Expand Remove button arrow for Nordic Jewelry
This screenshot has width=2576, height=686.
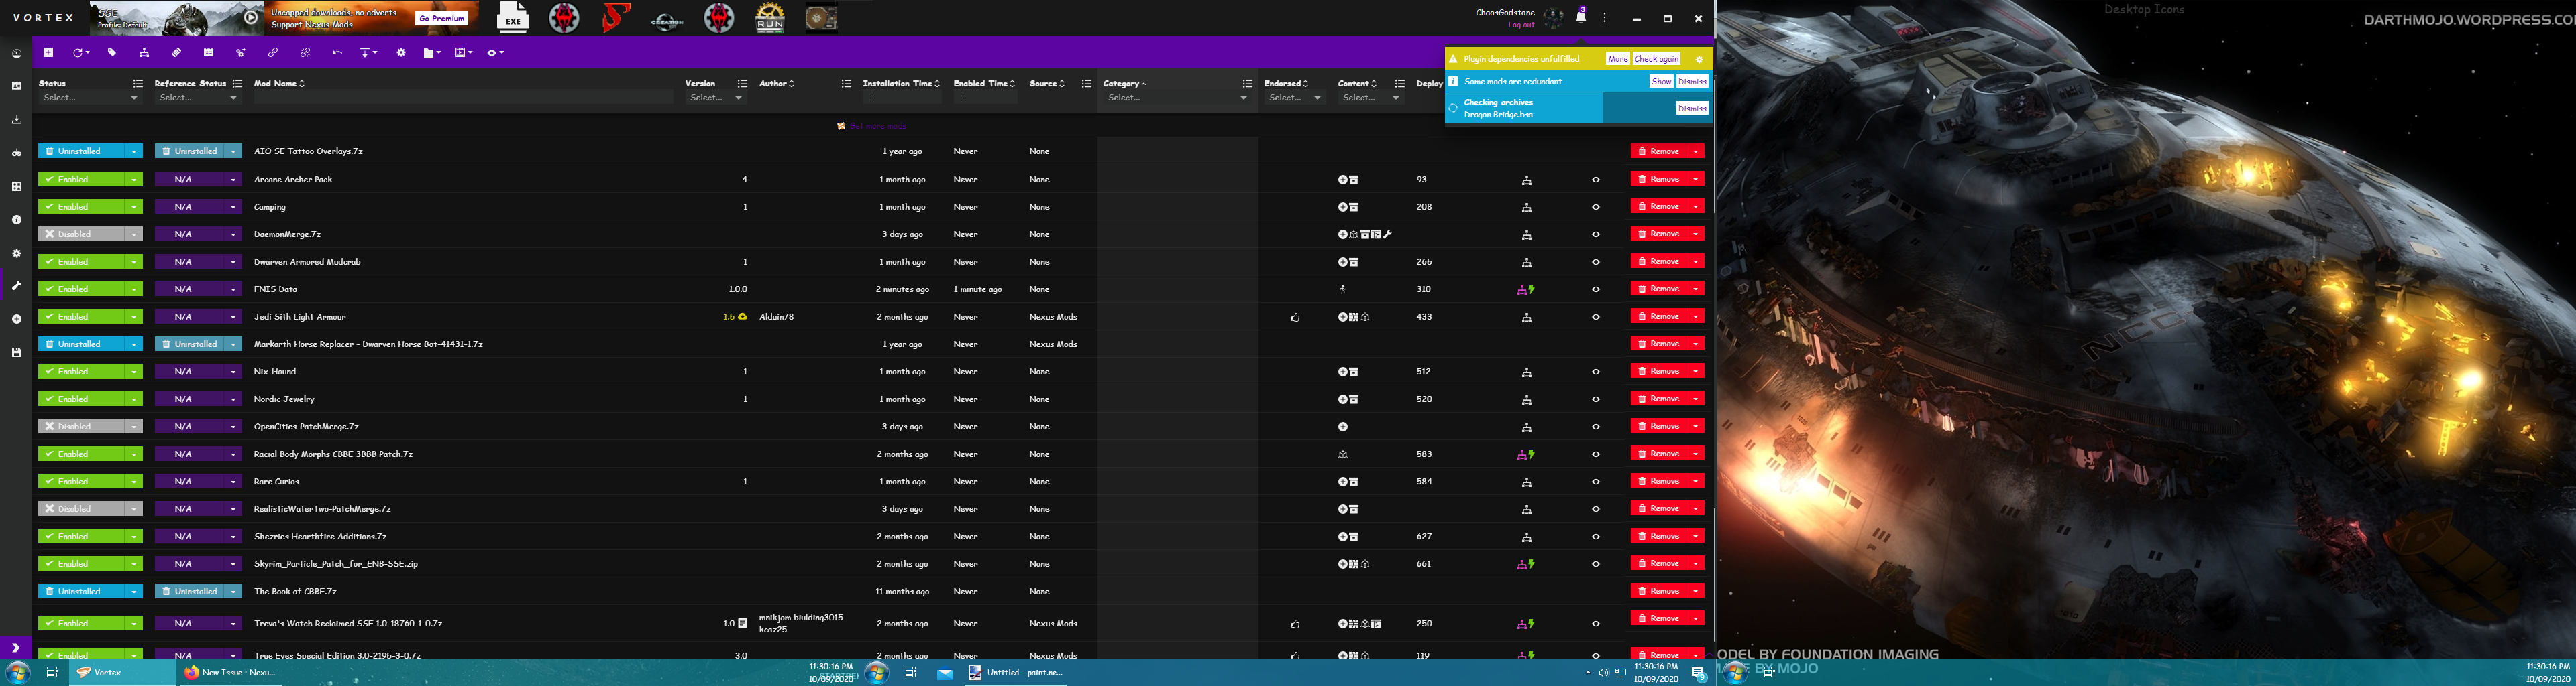click(1696, 399)
